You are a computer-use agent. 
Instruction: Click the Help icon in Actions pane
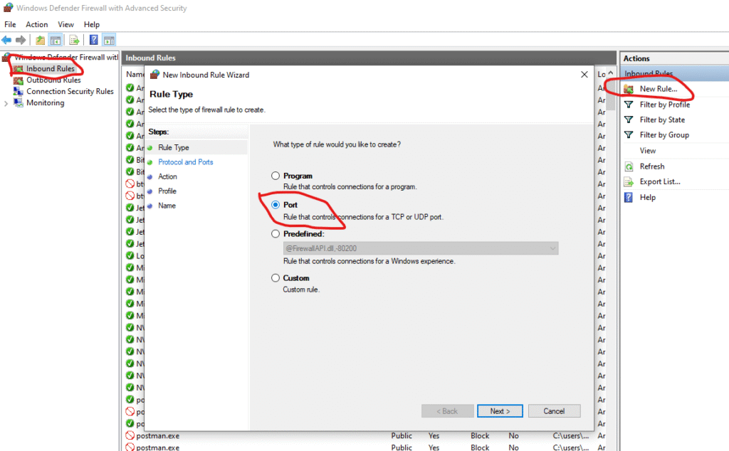[x=629, y=197]
